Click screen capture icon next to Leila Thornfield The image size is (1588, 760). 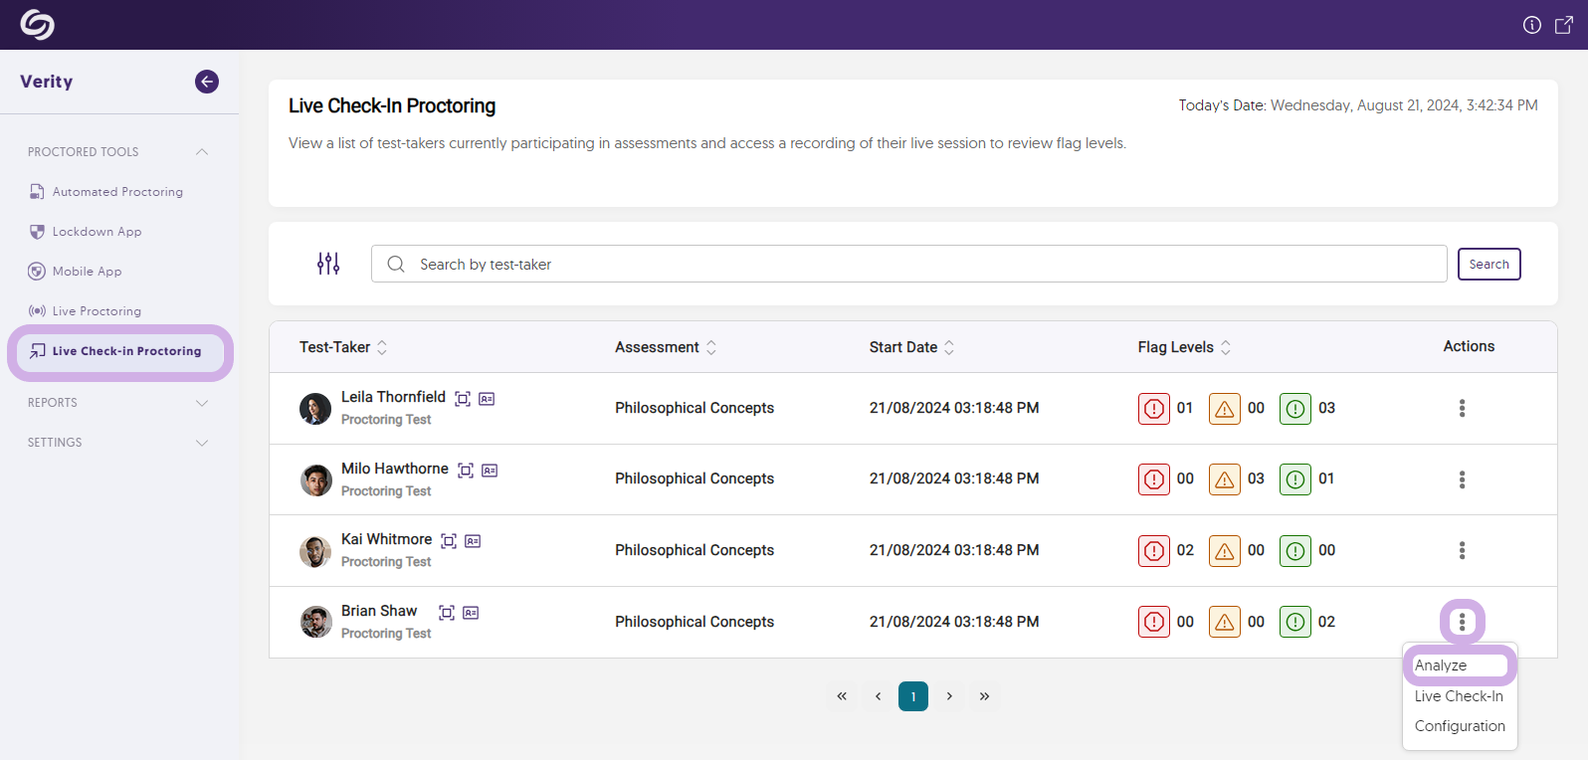tap(463, 399)
